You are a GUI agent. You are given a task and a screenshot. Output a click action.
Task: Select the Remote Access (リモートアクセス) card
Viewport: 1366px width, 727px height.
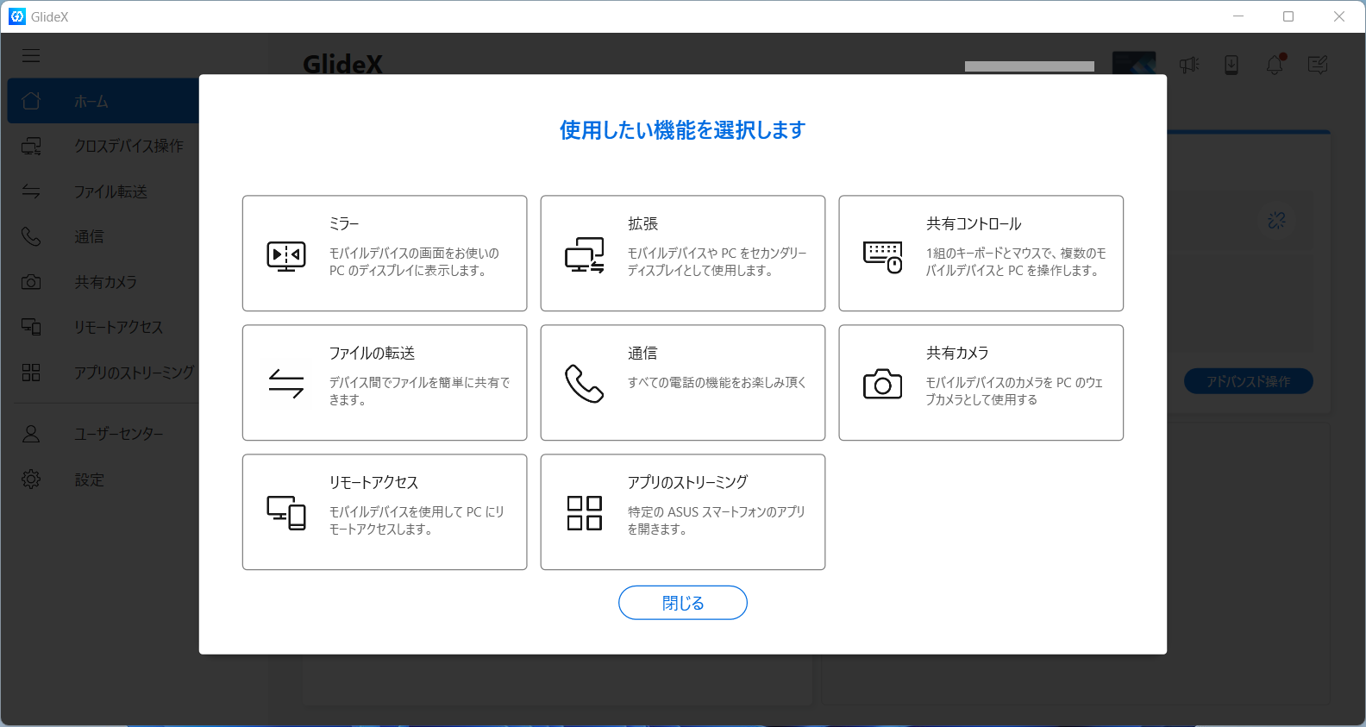[x=385, y=511]
